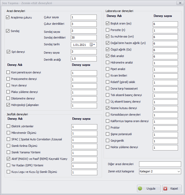Click Kesme kutusu deneyi count field

(x=165, y=109)
